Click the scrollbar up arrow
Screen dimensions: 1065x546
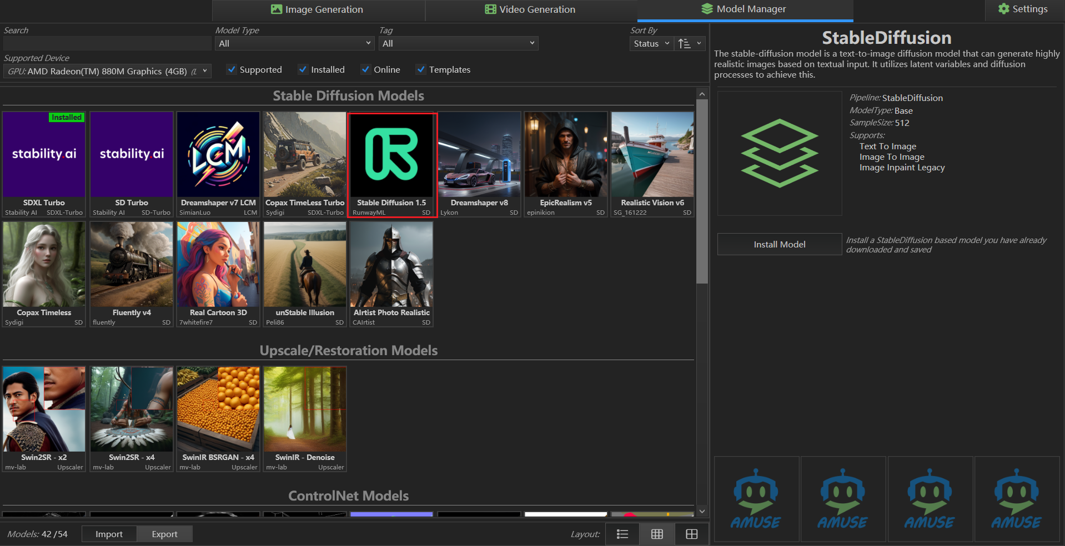pos(702,94)
